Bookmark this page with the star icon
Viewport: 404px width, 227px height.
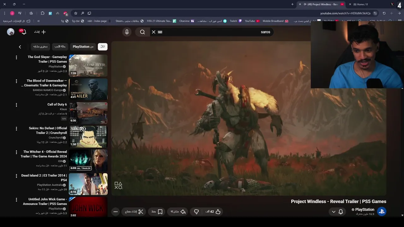point(76,13)
